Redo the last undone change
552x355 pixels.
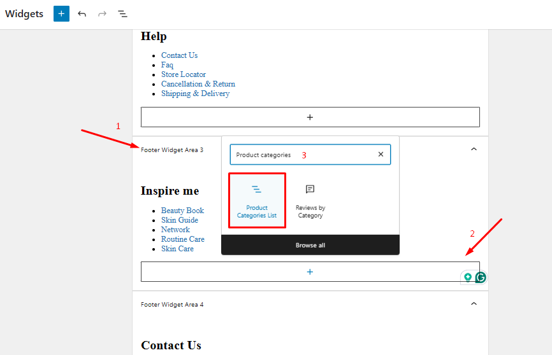click(x=102, y=14)
